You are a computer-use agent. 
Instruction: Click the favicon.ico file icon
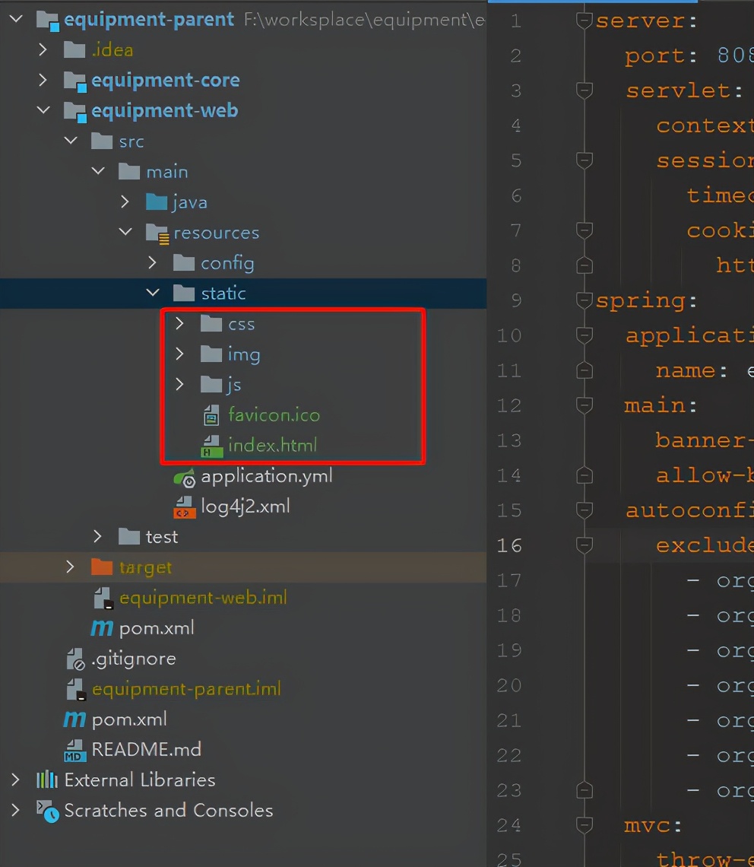[211, 415]
